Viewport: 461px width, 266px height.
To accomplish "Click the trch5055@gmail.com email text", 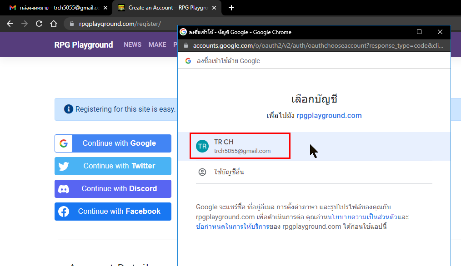I will point(242,151).
